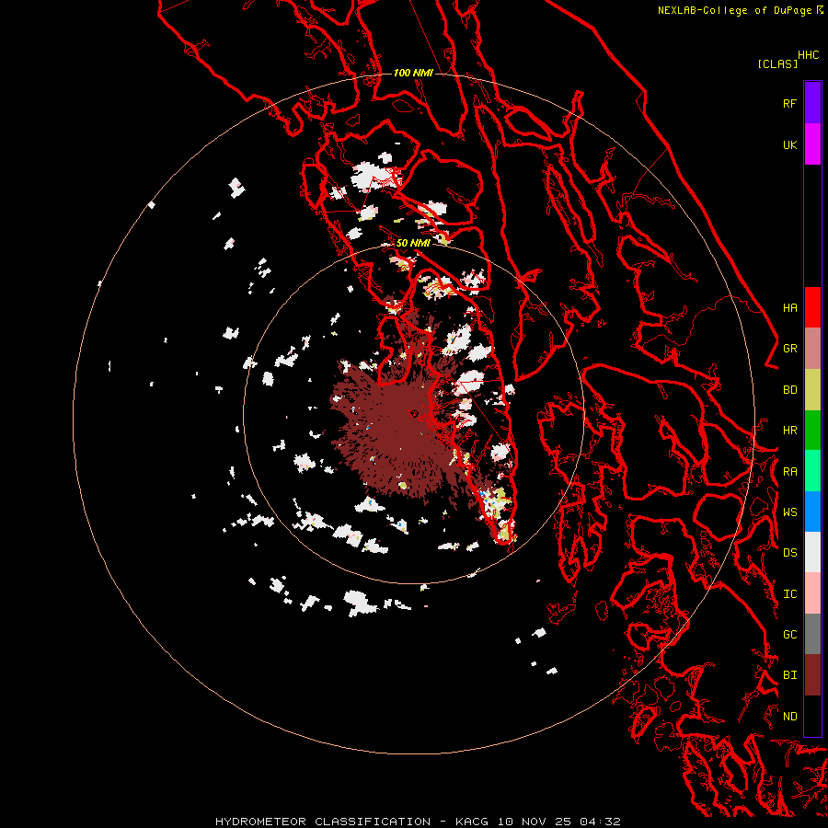Click the GC gray legend swatch

[812, 634]
